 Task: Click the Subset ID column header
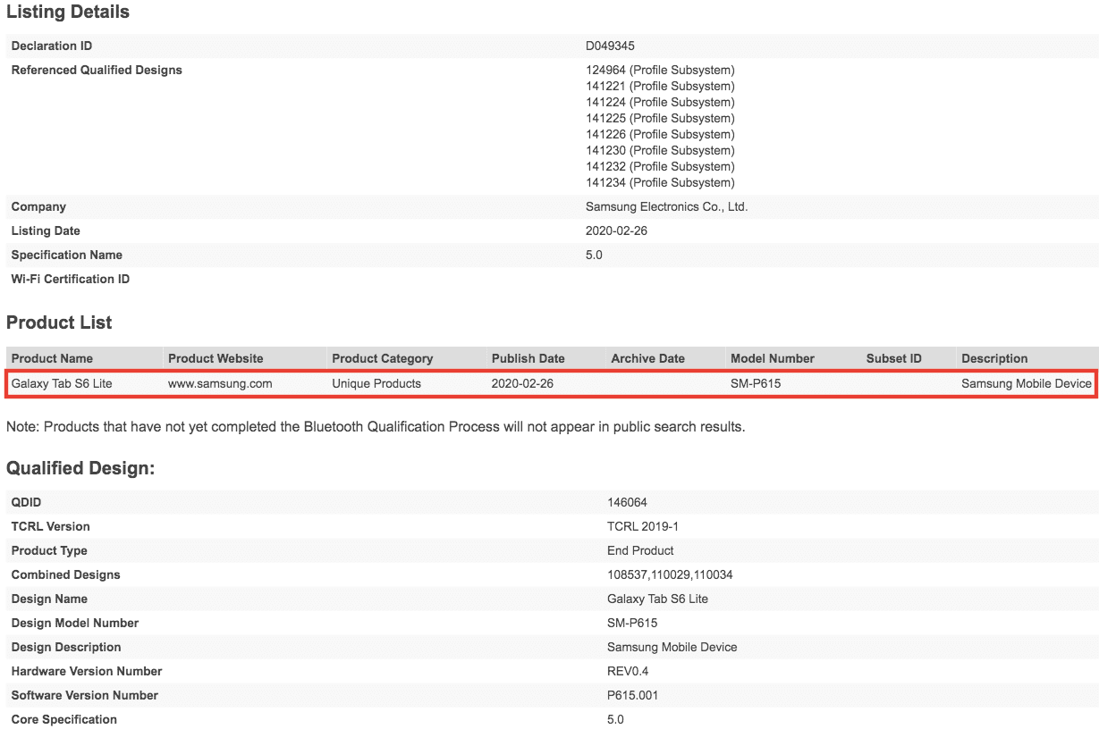tap(893, 358)
